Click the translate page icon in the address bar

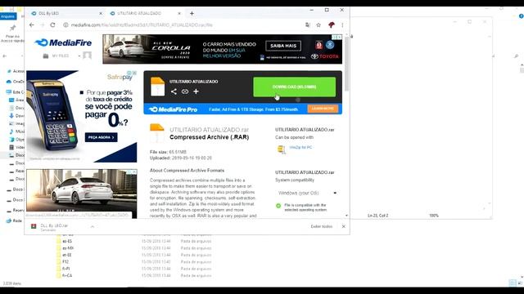click(x=308, y=25)
